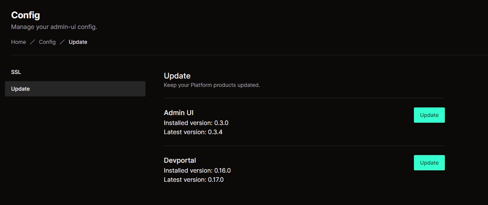Click the Admin UI product name

179,112
